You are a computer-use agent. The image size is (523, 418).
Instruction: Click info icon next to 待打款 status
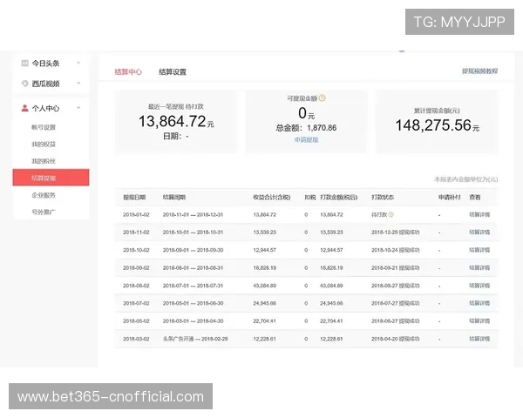[391, 214]
